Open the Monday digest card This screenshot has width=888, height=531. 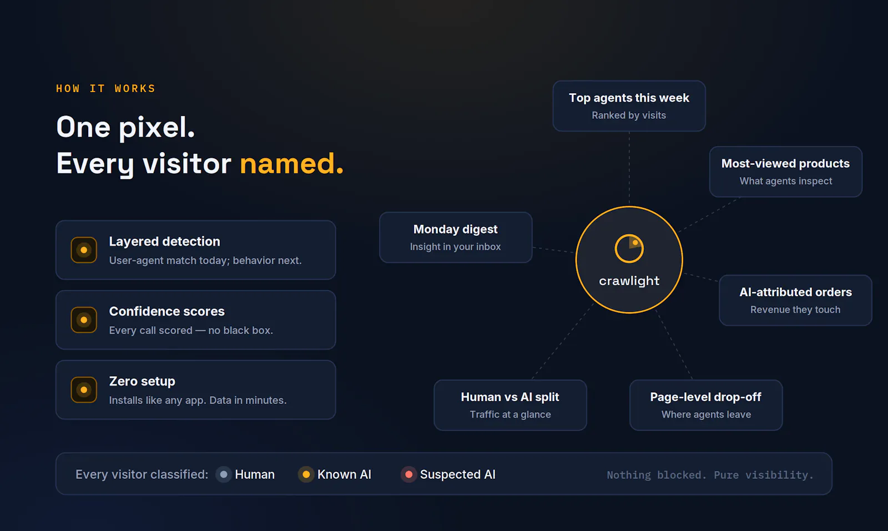(x=456, y=237)
